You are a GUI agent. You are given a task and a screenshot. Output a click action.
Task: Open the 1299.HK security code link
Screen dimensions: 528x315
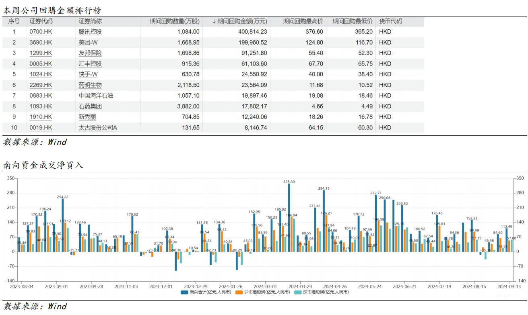(x=41, y=53)
